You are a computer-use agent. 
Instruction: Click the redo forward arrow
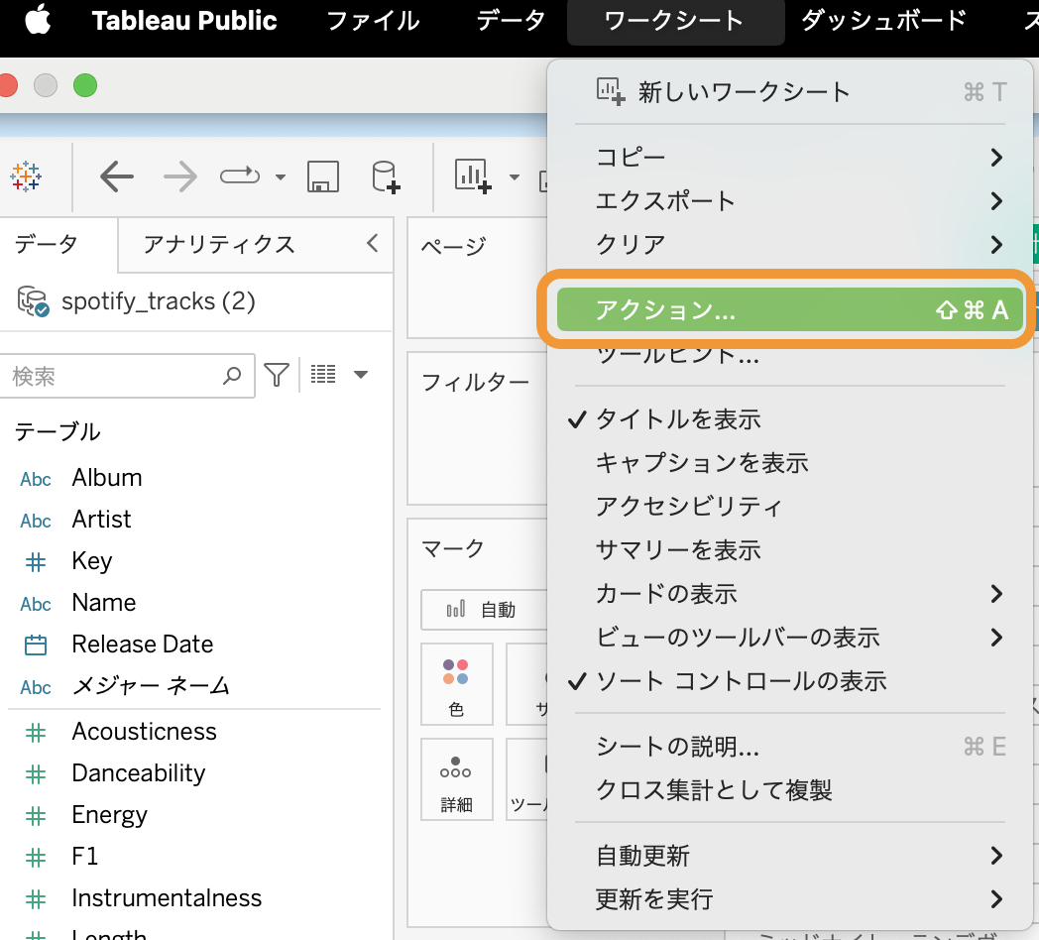click(x=180, y=177)
